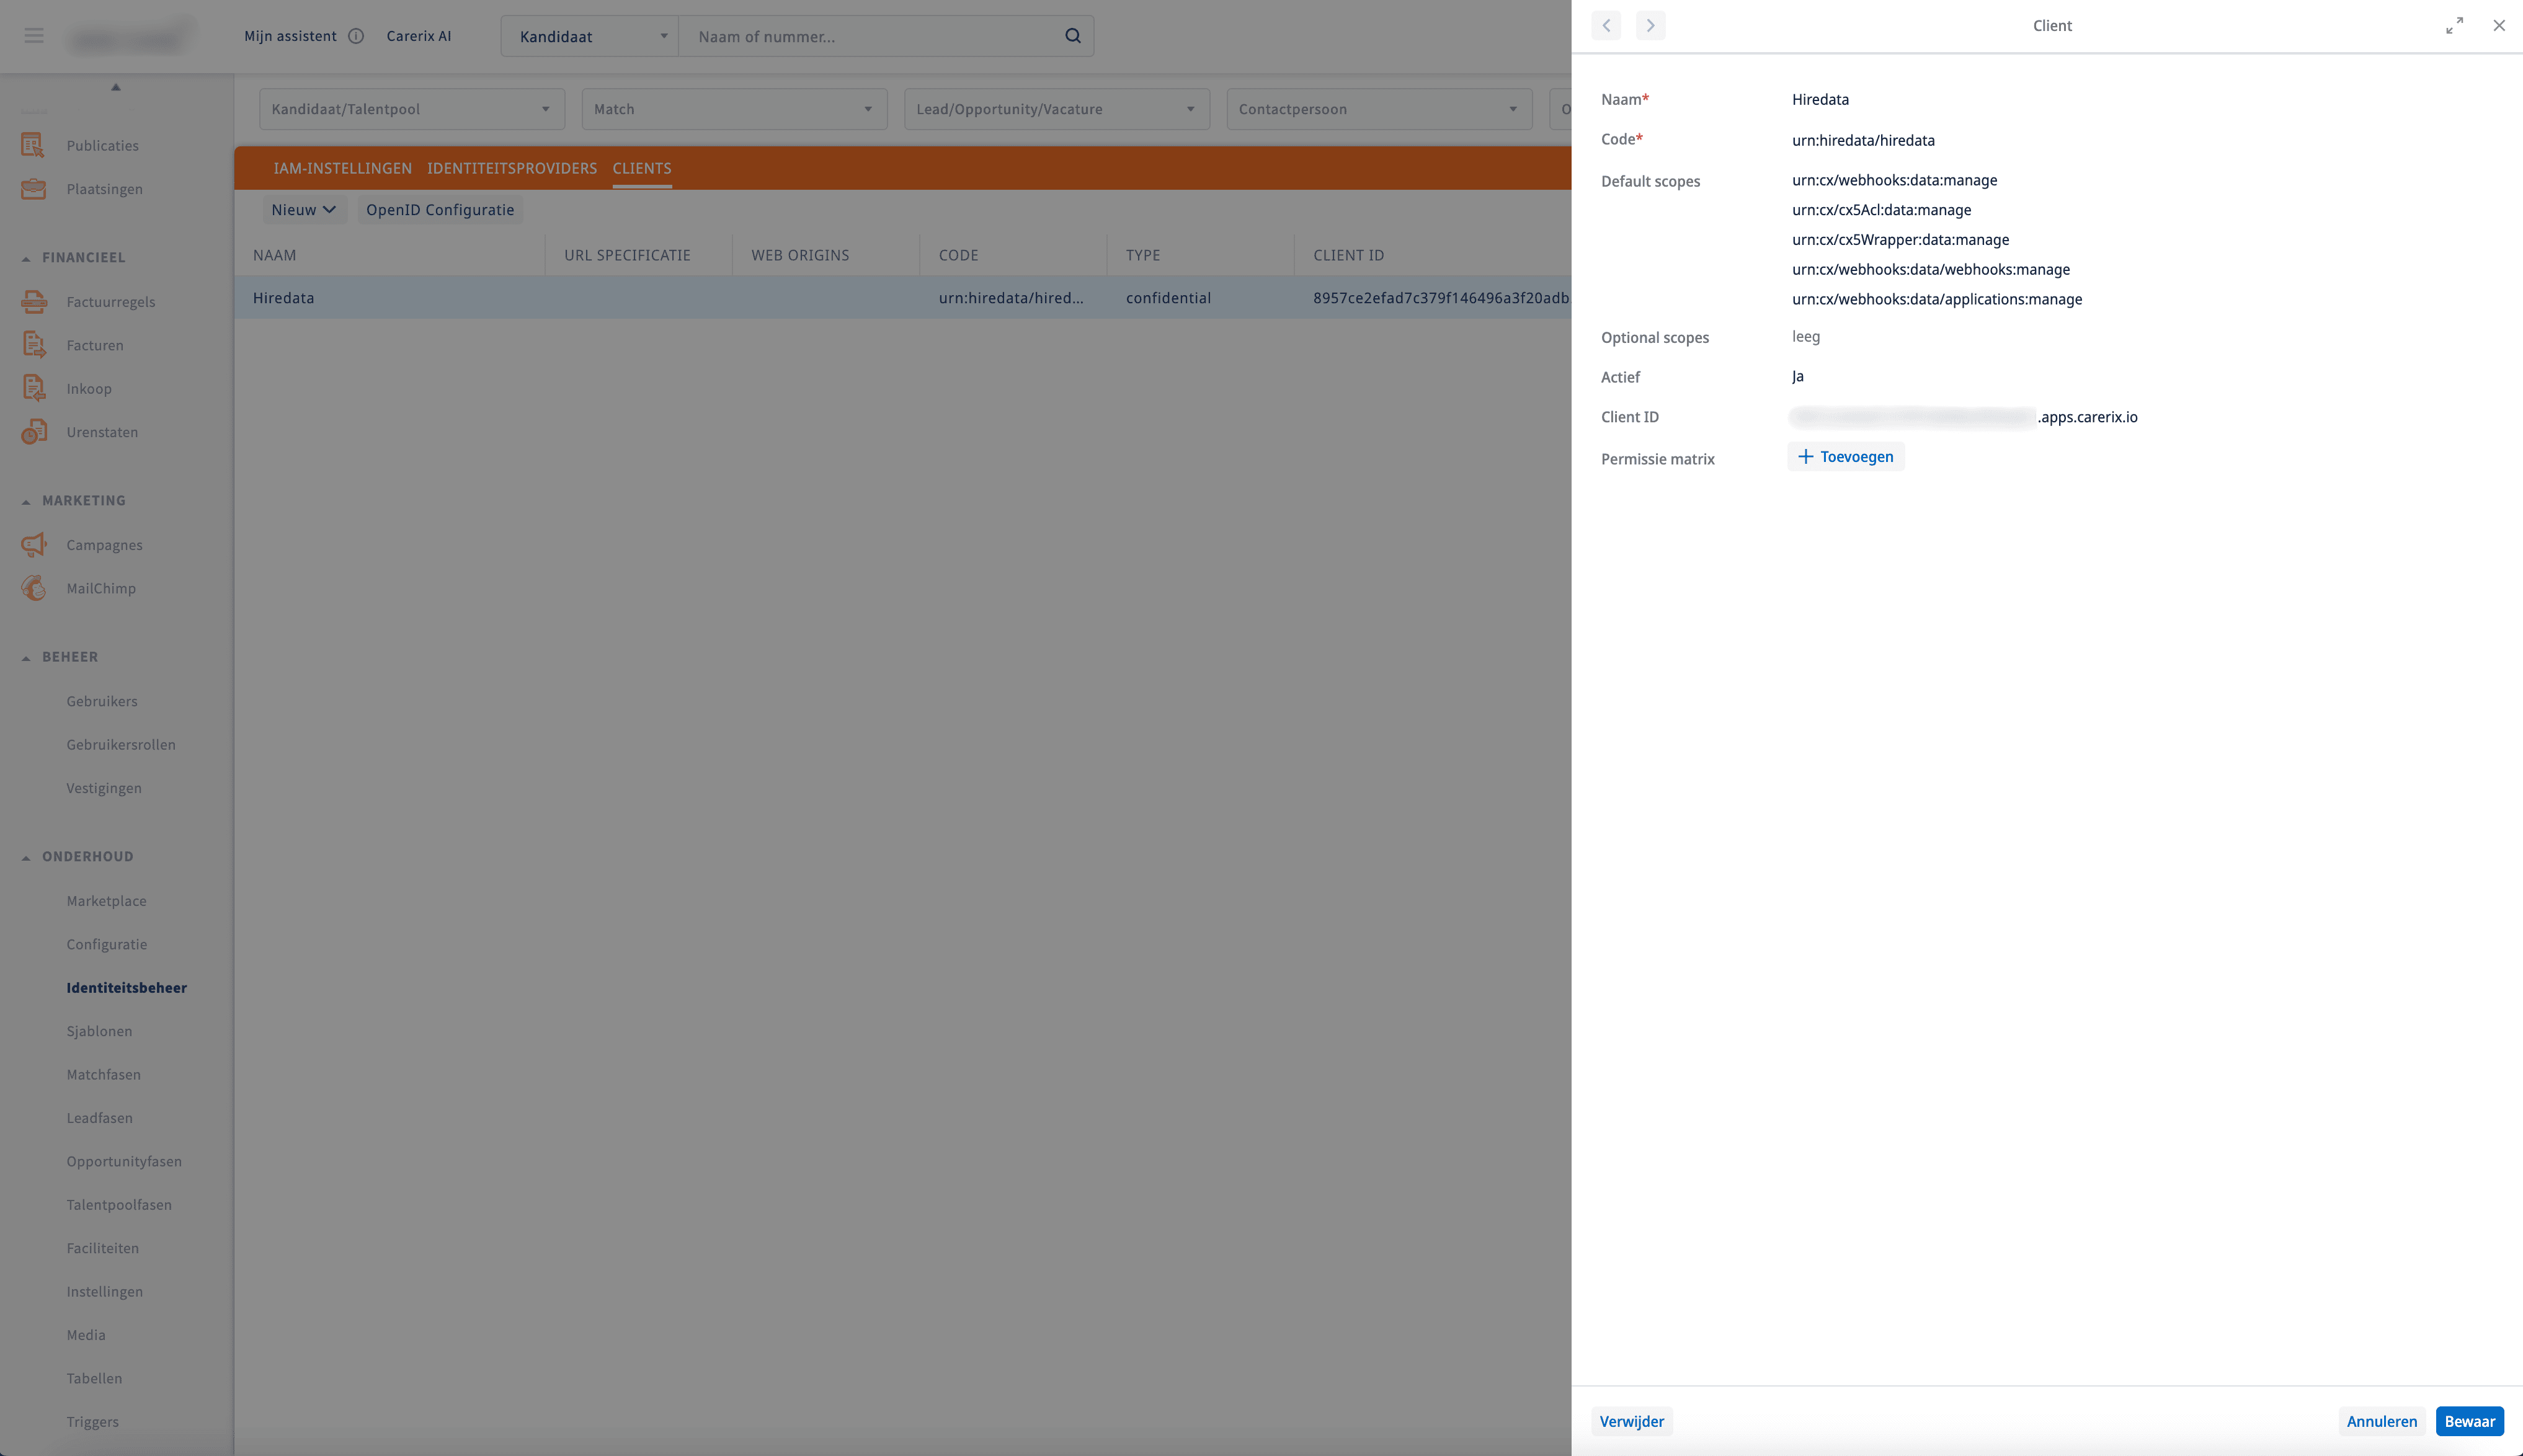The width and height of the screenshot is (2523, 1456).
Task: Click the Bewaar button
Action: (x=2469, y=1421)
